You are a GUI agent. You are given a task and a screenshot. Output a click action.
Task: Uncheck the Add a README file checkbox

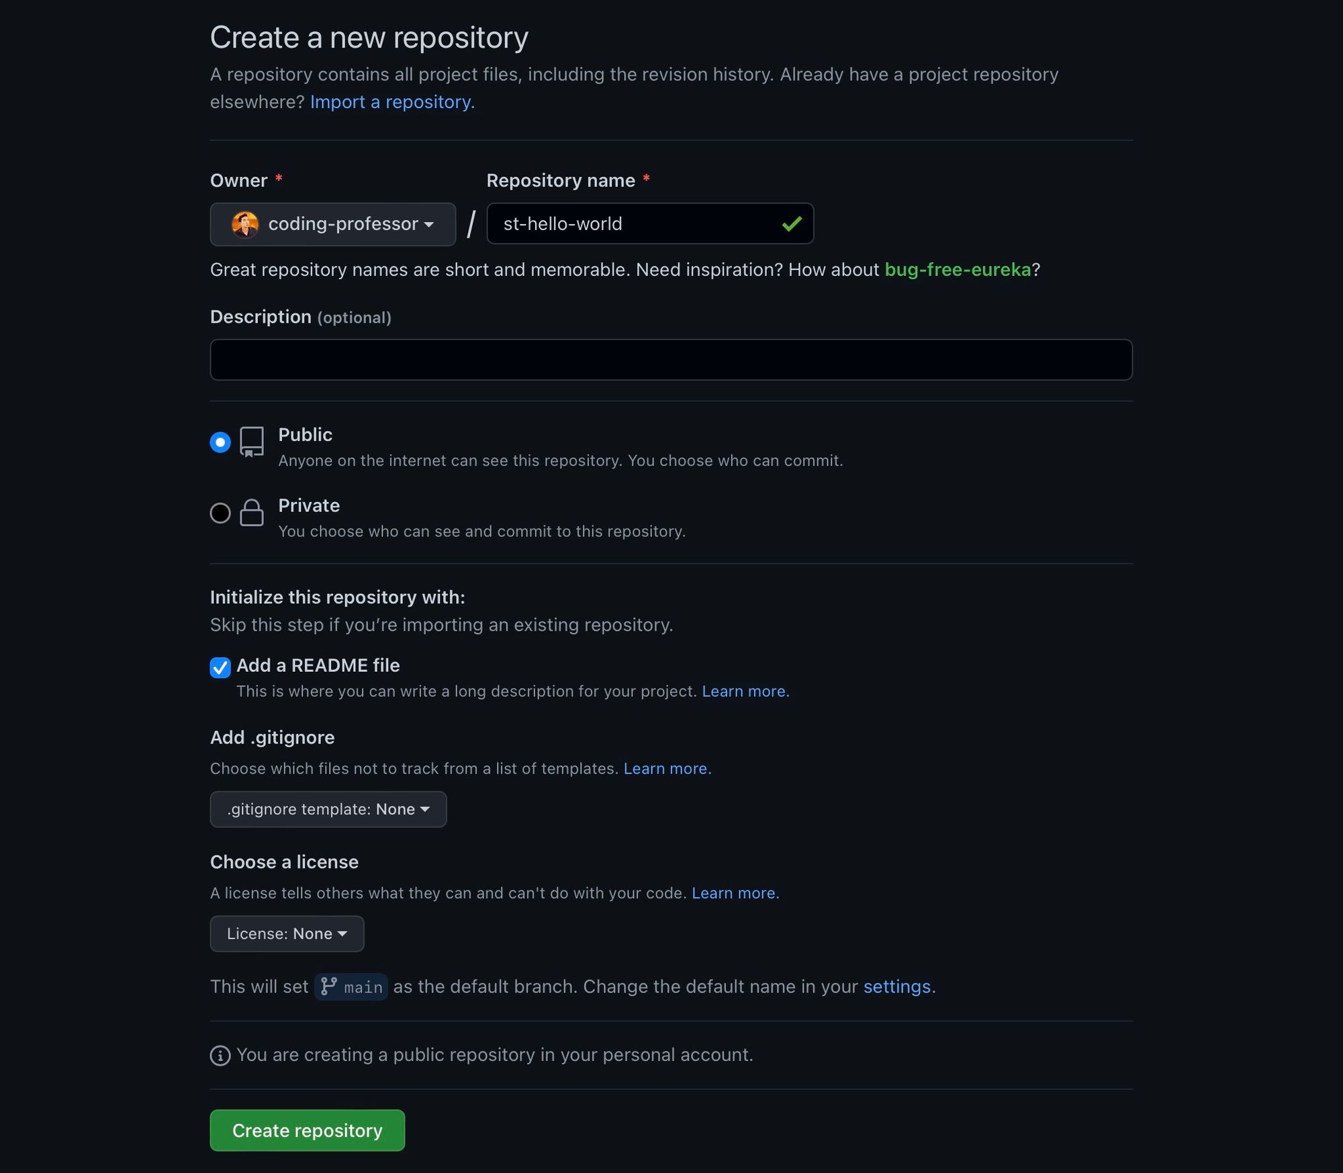coord(220,667)
